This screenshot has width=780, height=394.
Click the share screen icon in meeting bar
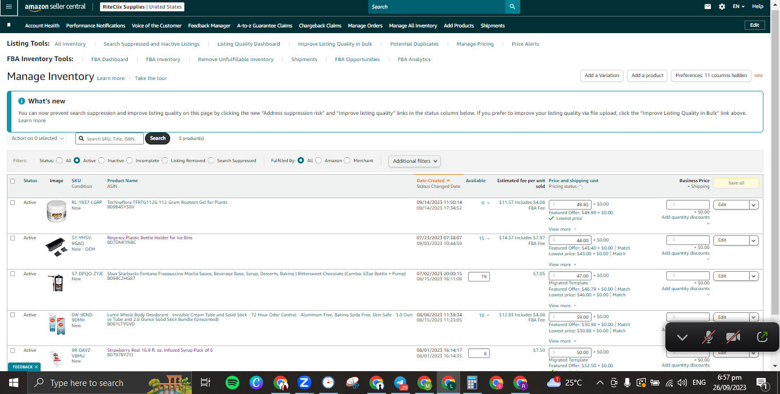click(x=762, y=337)
